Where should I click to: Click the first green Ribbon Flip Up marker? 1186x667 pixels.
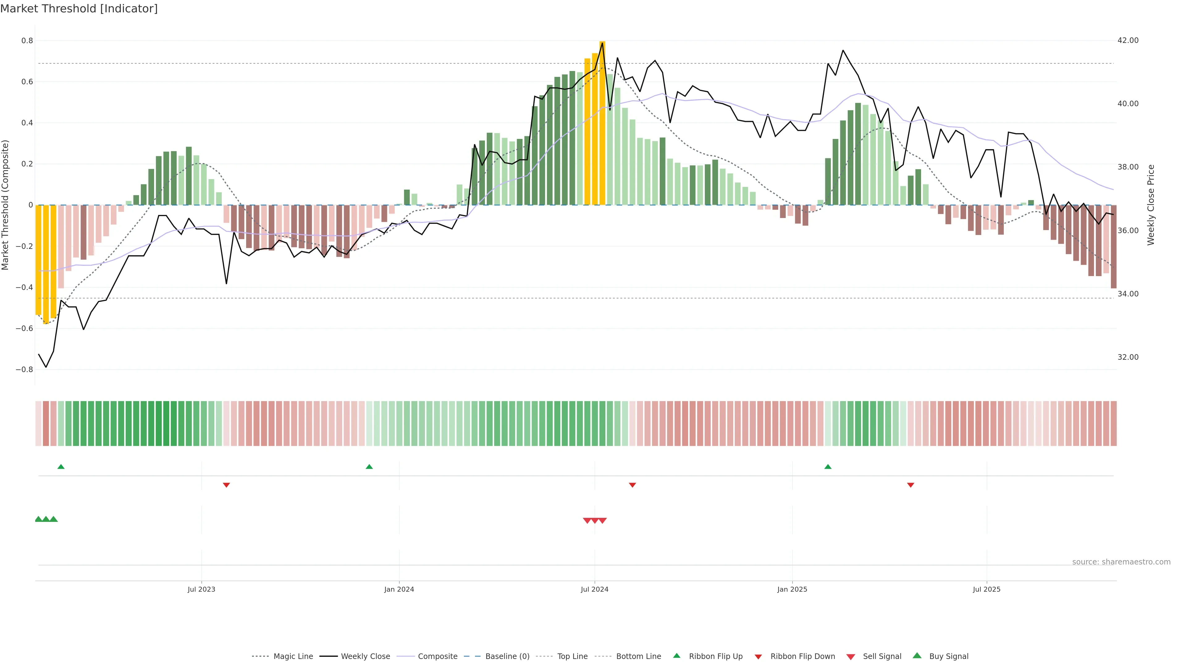pos(61,467)
